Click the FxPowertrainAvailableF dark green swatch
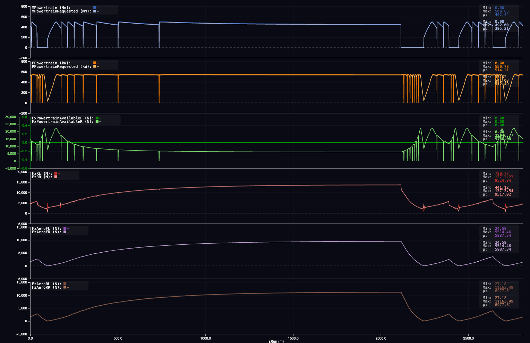 (97, 118)
